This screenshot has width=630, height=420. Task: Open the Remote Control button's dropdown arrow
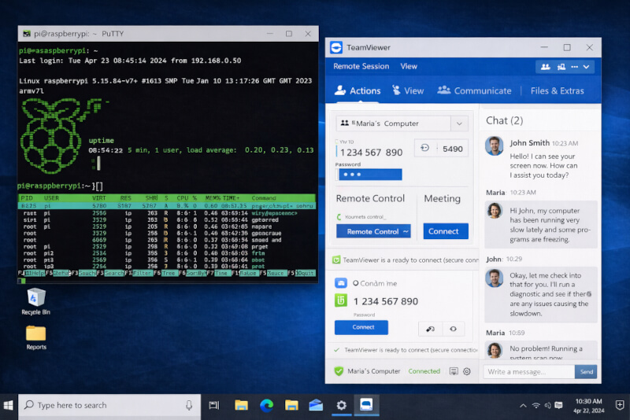pyautogui.click(x=406, y=231)
